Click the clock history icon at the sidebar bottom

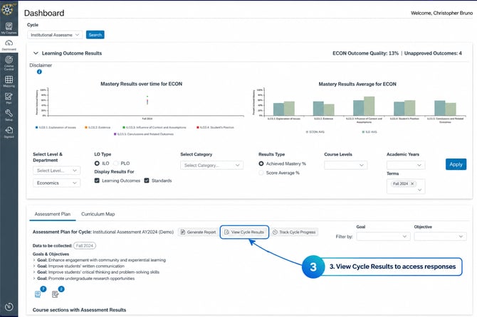pos(9,306)
